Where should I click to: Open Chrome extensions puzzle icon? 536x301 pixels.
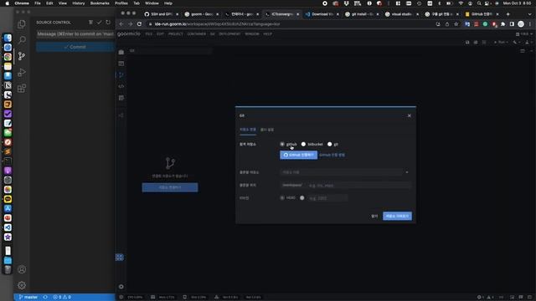(502, 24)
